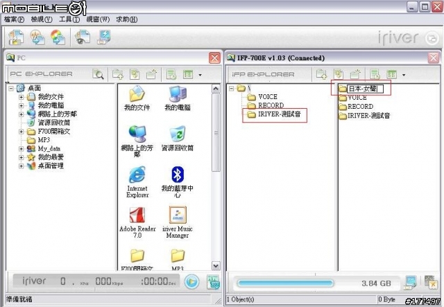Select iriver Music Manager icon
The height and width of the screenshot is (307, 444).
coord(178,222)
